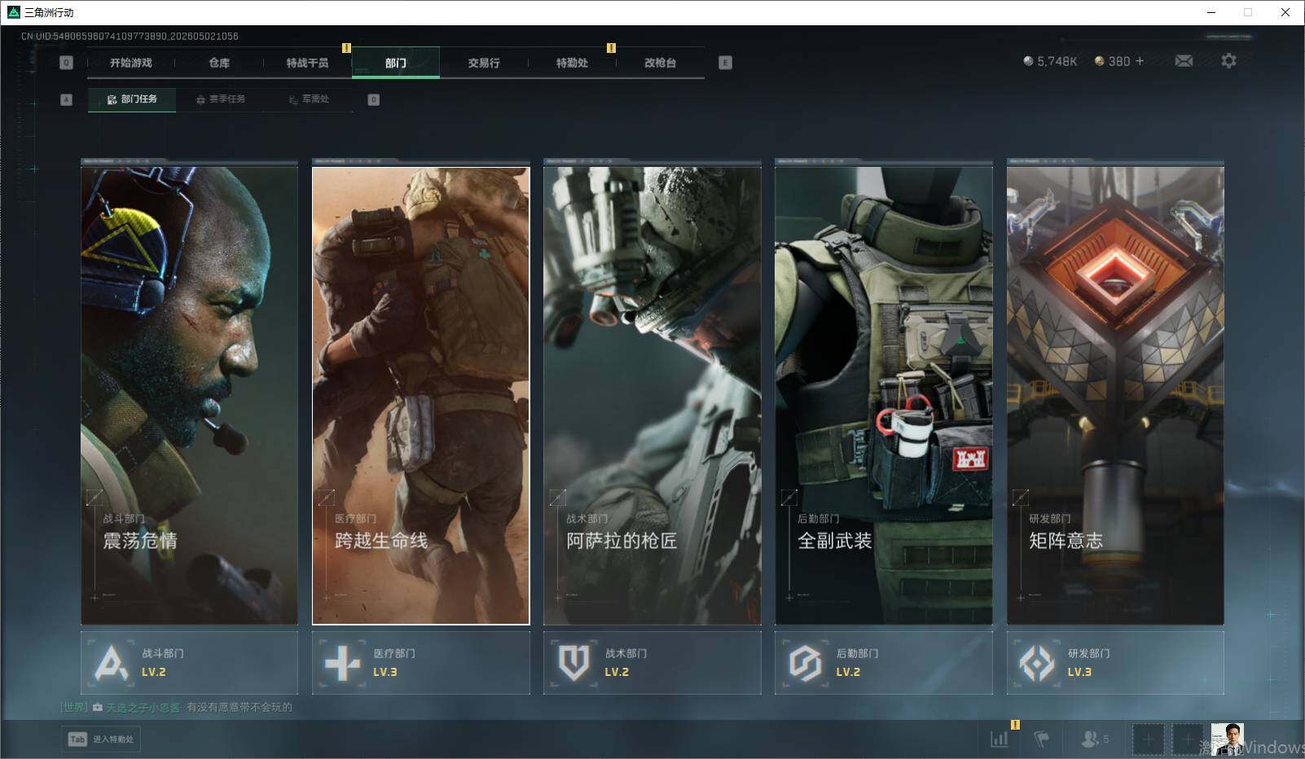
Task: Click the 三角洲行动 title bar app icon
Action: 13,12
